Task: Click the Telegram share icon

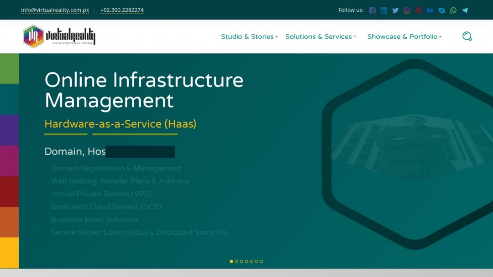Action: click(465, 10)
